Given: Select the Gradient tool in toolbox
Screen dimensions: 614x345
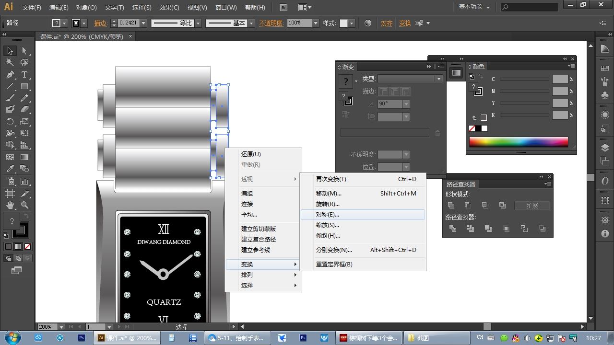Looking at the screenshot, I should [x=24, y=157].
